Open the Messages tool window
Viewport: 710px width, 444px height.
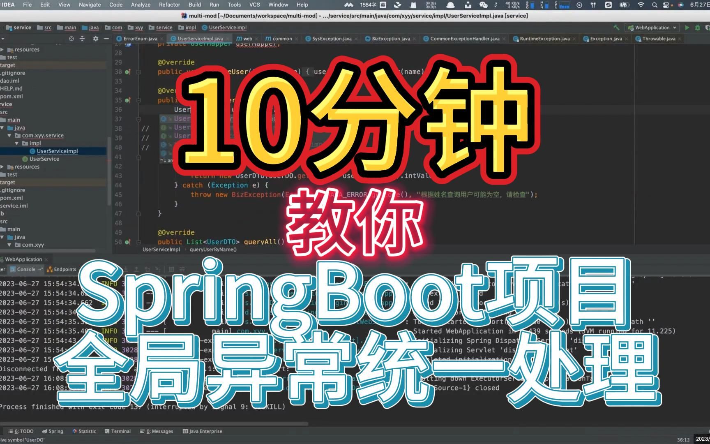click(157, 431)
